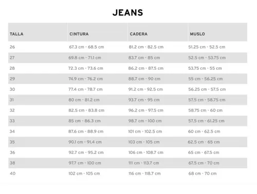Click size 26 in the TALLA column
The width and height of the screenshot is (257, 194).
click(x=12, y=47)
